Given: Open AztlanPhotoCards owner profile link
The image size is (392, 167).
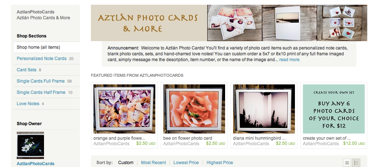Looking at the screenshot, I should coord(36,164).
